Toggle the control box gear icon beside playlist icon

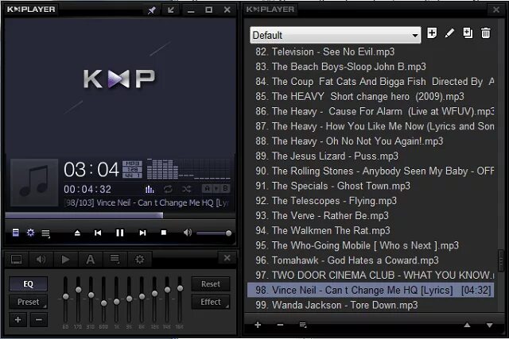click(30, 233)
